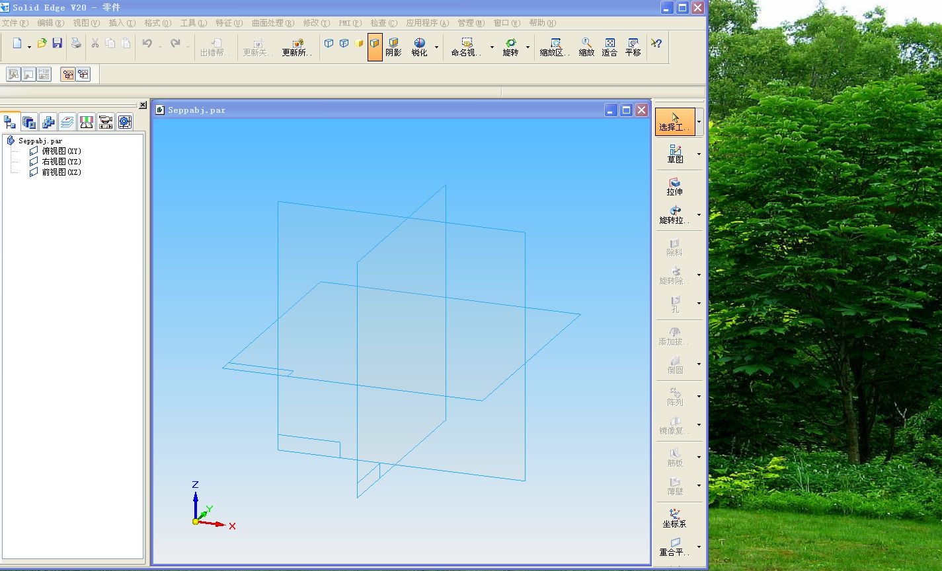Screen dimensions: 942x571
Task: Select the yellow shaded cube display mode
Action: (x=359, y=44)
